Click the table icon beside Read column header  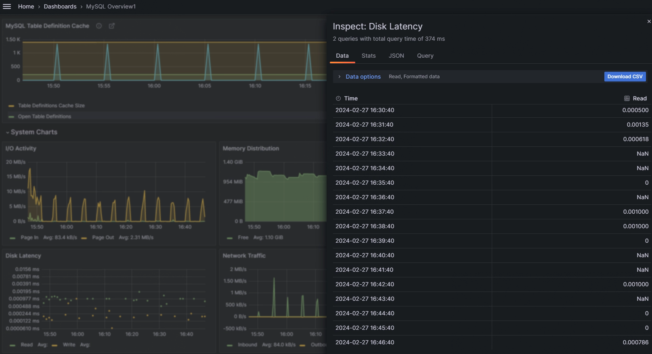tap(627, 98)
